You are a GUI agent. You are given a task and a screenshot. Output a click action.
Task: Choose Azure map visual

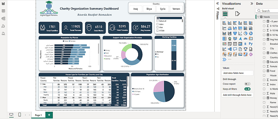240,39
